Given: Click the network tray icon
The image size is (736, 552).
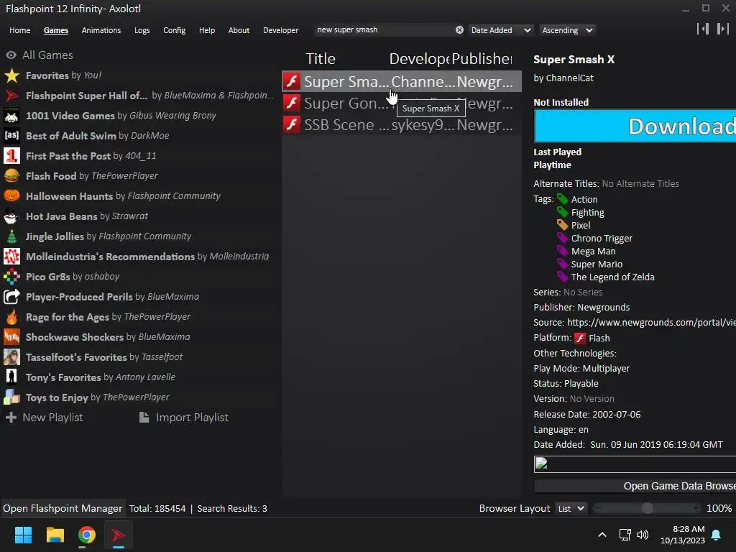Looking at the screenshot, I should pos(625,535).
